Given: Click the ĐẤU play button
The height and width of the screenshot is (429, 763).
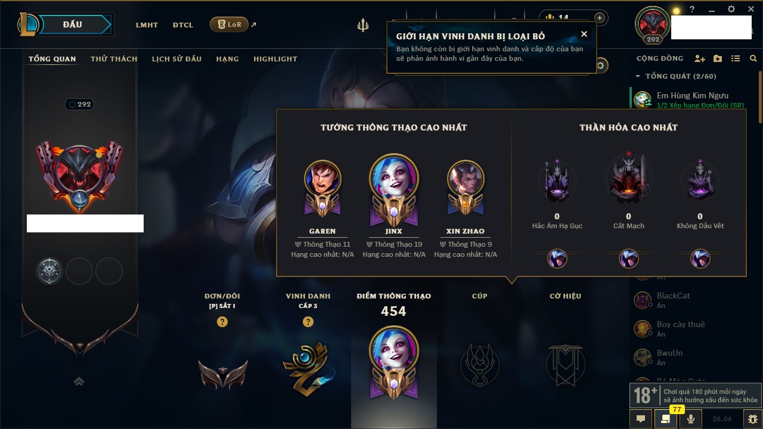Looking at the screenshot, I should [x=73, y=24].
